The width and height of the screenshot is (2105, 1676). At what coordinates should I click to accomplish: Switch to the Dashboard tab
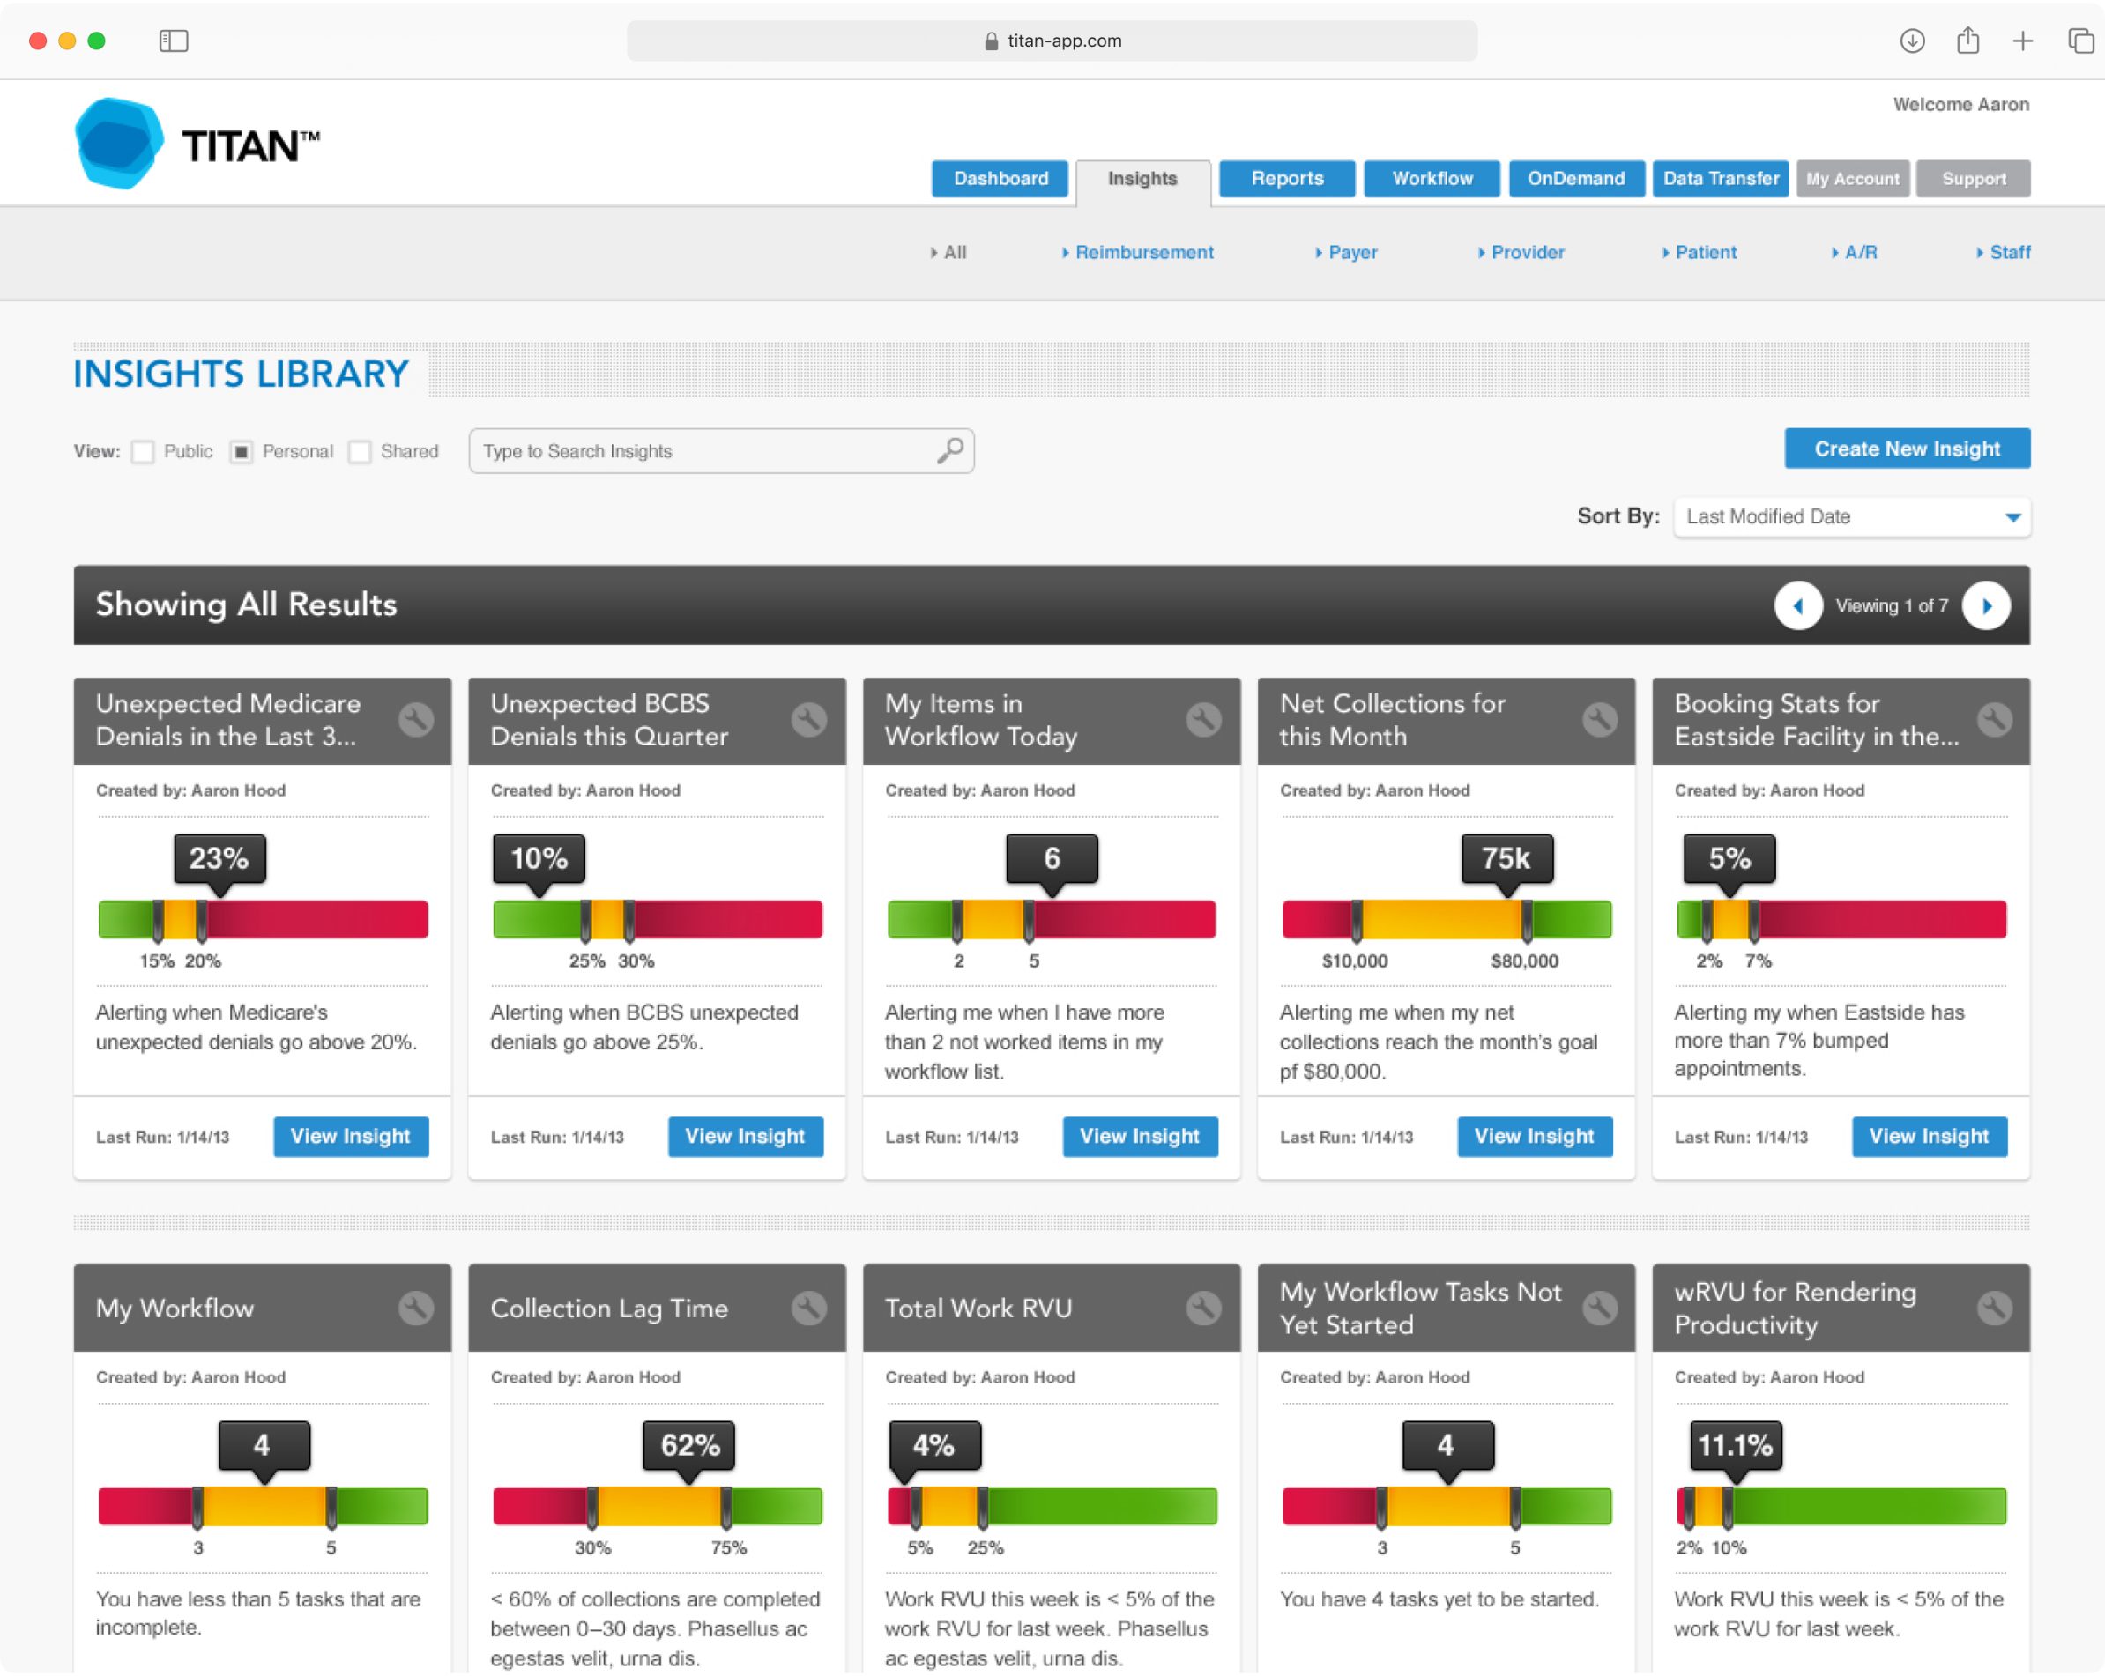pyautogui.click(x=1000, y=179)
